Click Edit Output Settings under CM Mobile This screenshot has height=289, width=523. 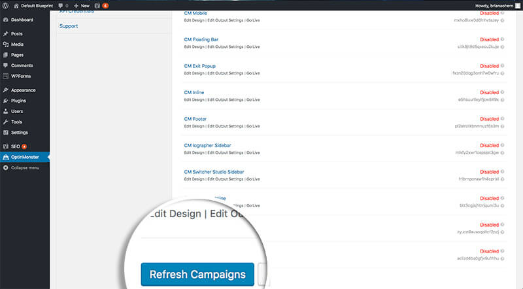click(x=226, y=20)
